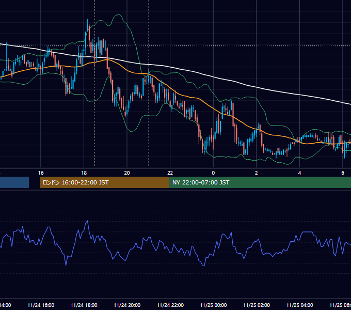This screenshot has width=351, height=310.
Task: Click the blue session bar before London
Action: click(14, 182)
